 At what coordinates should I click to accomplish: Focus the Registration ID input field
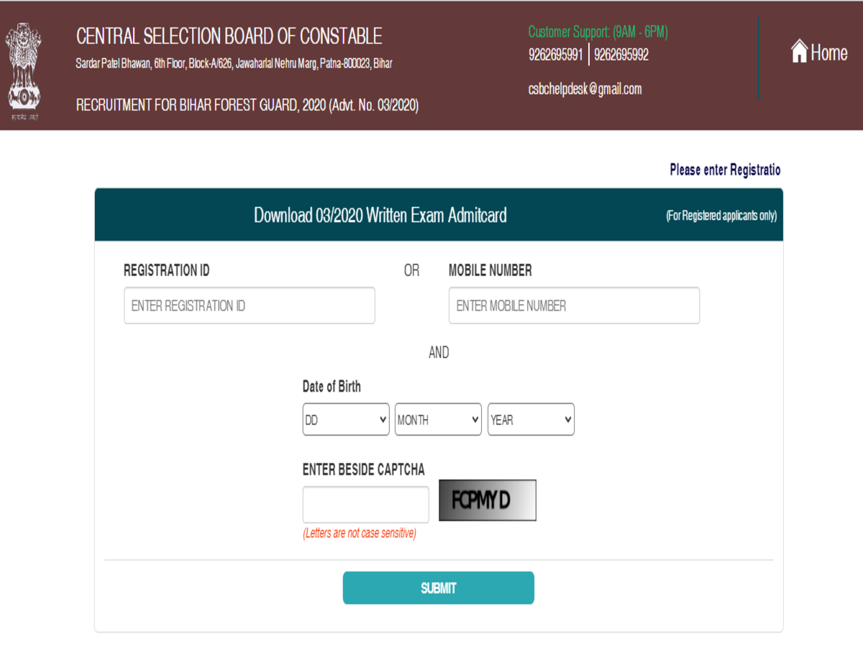tap(250, 306)
